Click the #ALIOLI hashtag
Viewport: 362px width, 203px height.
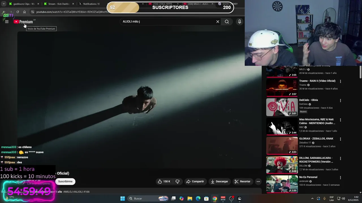click(x=78, y=192)
